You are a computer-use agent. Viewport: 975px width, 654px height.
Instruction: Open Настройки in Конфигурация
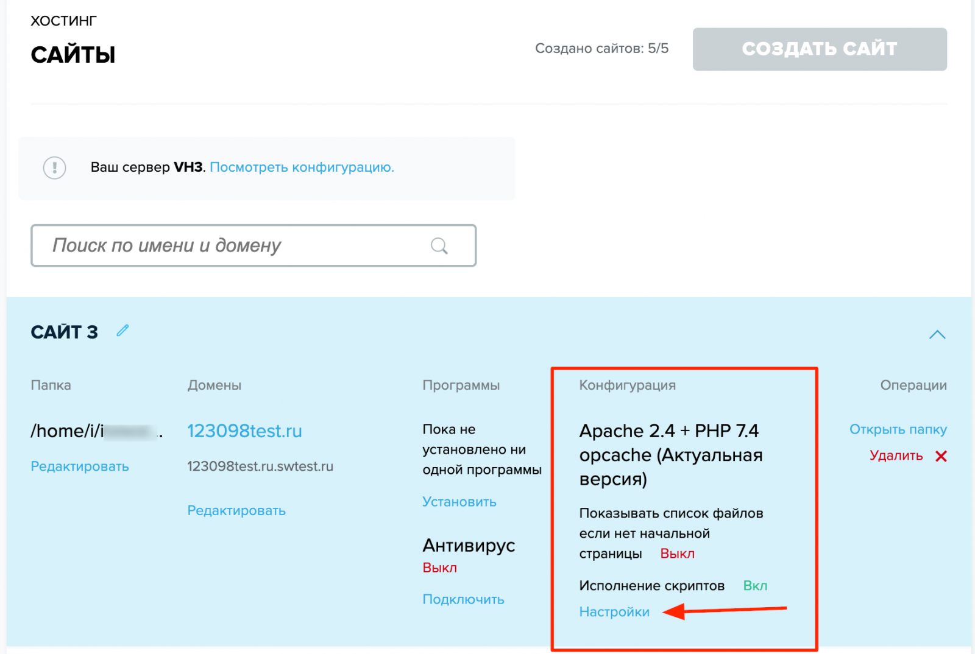614,612
